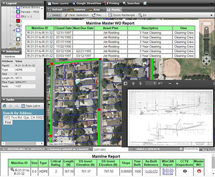Viewport: 215px width, 177px height.
Task: Click the Tasks home globe icon
Action: coord(4,106)
